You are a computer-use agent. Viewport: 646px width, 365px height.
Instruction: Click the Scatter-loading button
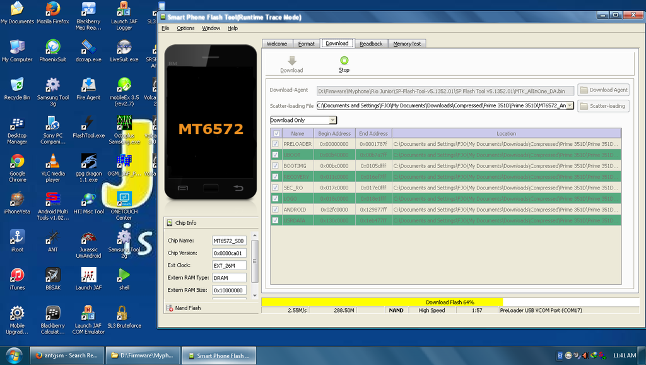point(603,106)
